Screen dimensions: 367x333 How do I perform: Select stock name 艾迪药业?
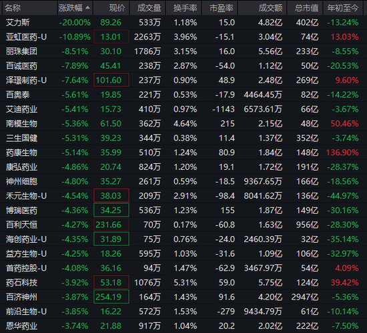[x=21, y=109]
